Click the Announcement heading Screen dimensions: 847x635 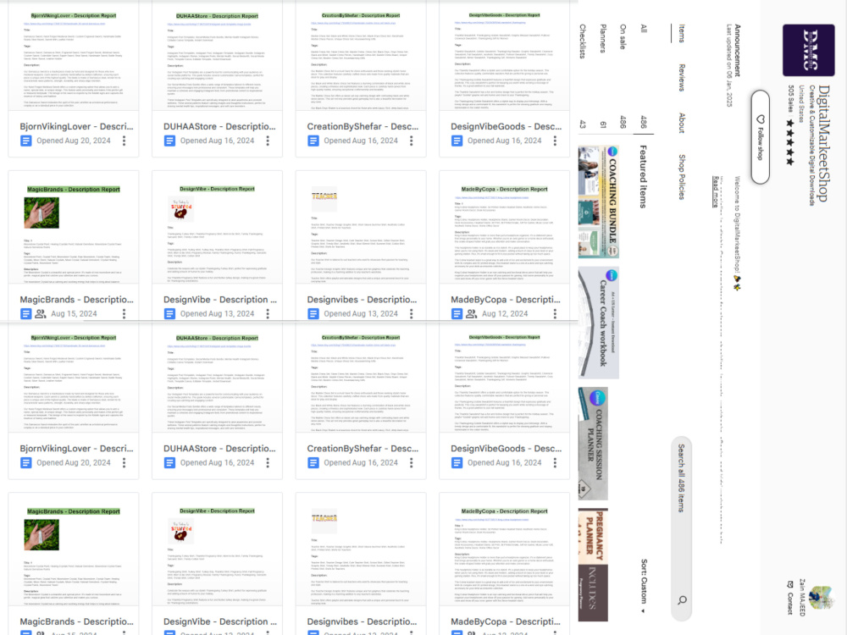click(738, 50)
